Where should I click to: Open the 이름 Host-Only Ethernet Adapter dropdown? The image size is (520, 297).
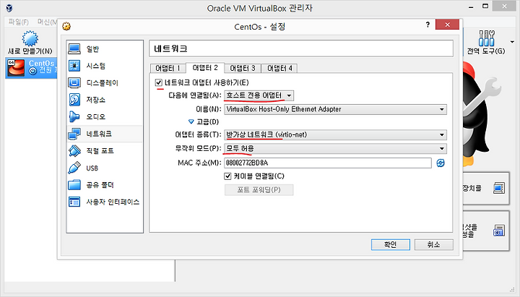(335, 109)
